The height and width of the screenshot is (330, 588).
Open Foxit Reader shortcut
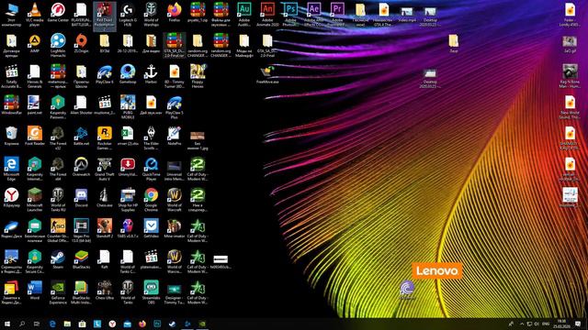point(35,137)
